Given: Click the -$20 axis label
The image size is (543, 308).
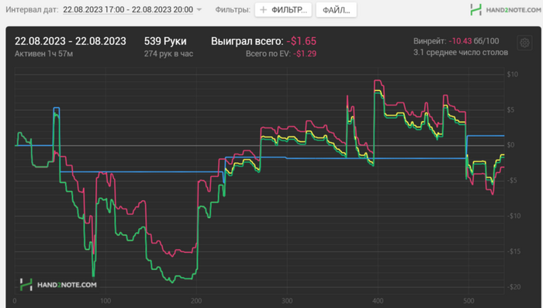Looking at the screenshot, I should click(x=514, y=287).
